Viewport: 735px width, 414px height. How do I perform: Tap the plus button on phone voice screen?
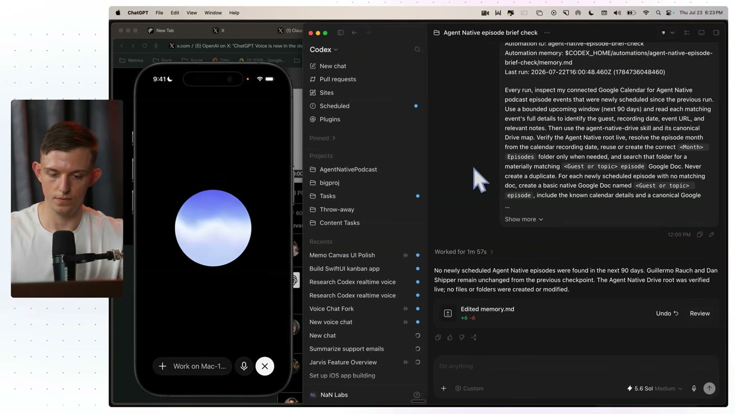click(163, 366)
